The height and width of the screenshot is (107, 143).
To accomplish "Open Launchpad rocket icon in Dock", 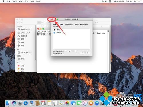I will [x=20, y=103].
